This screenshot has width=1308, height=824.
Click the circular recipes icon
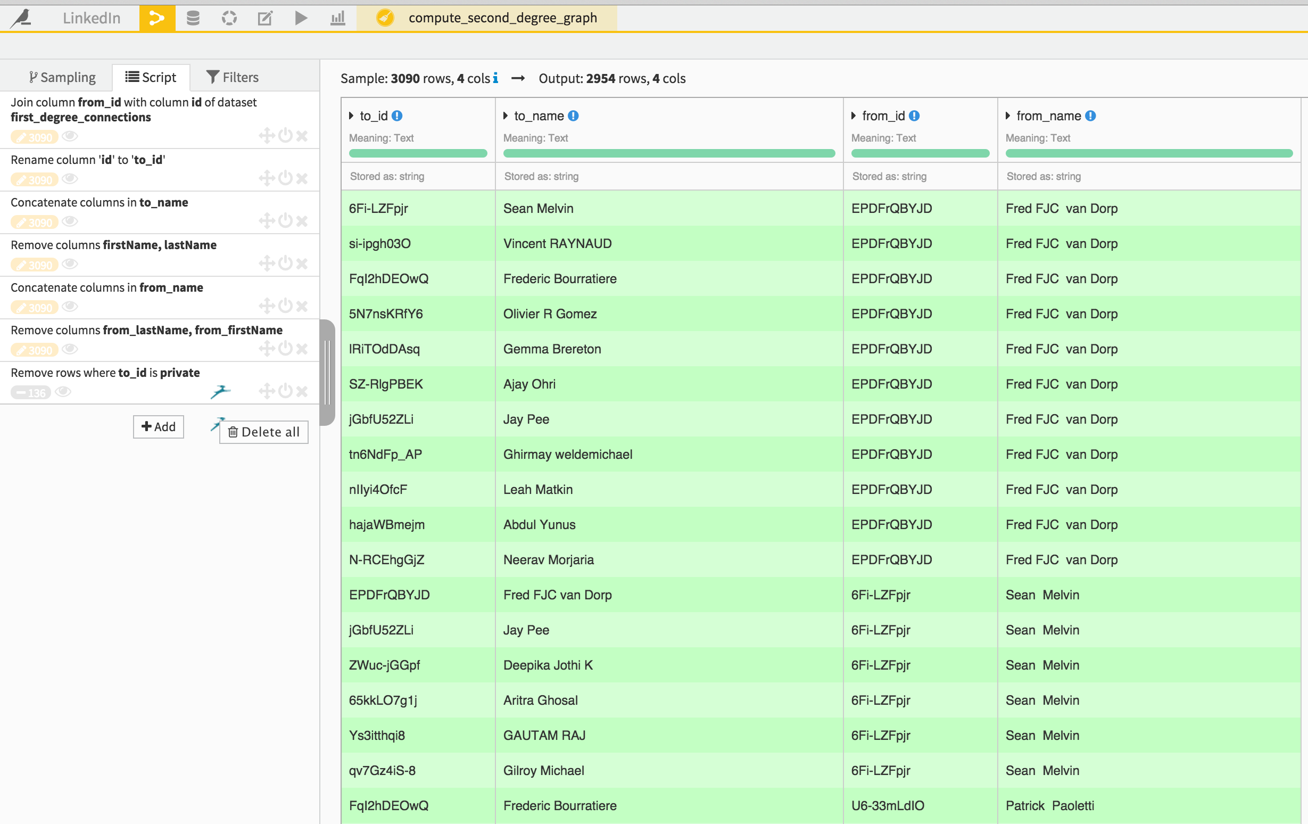coord(229,18)
